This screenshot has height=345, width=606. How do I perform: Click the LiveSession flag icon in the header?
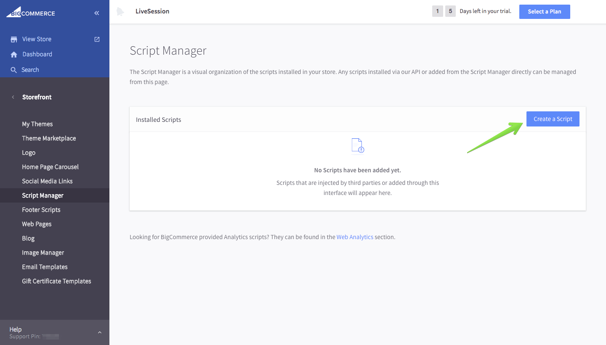coord(120,11)
